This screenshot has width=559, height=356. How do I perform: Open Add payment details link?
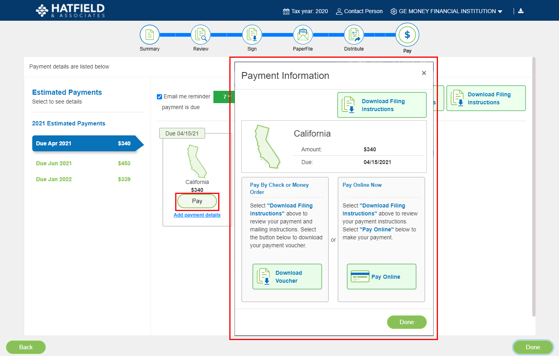pos(197,215)
